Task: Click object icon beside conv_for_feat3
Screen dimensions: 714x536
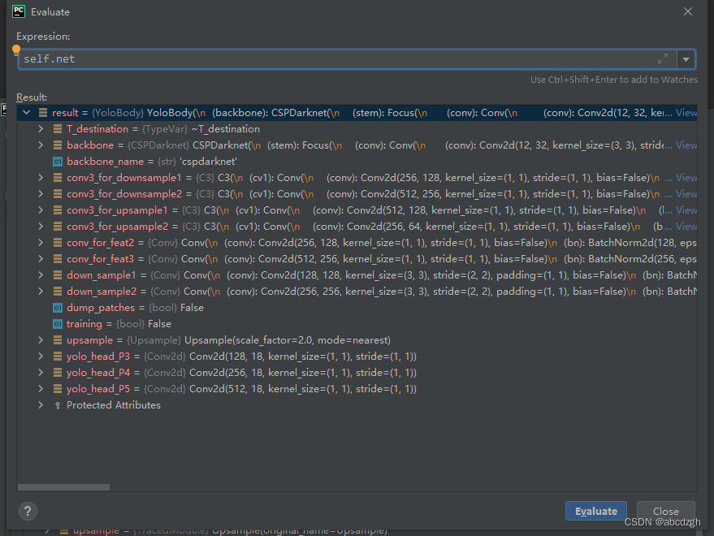Action: [58, 259]
